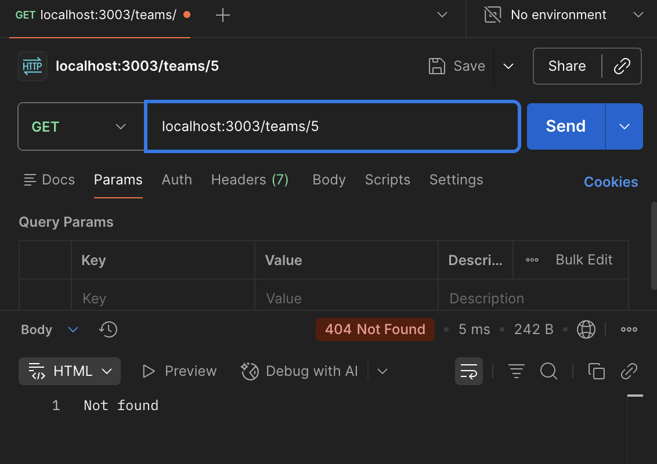Copy the response body to clipboard
657x464 pixels.
(596, 371)
